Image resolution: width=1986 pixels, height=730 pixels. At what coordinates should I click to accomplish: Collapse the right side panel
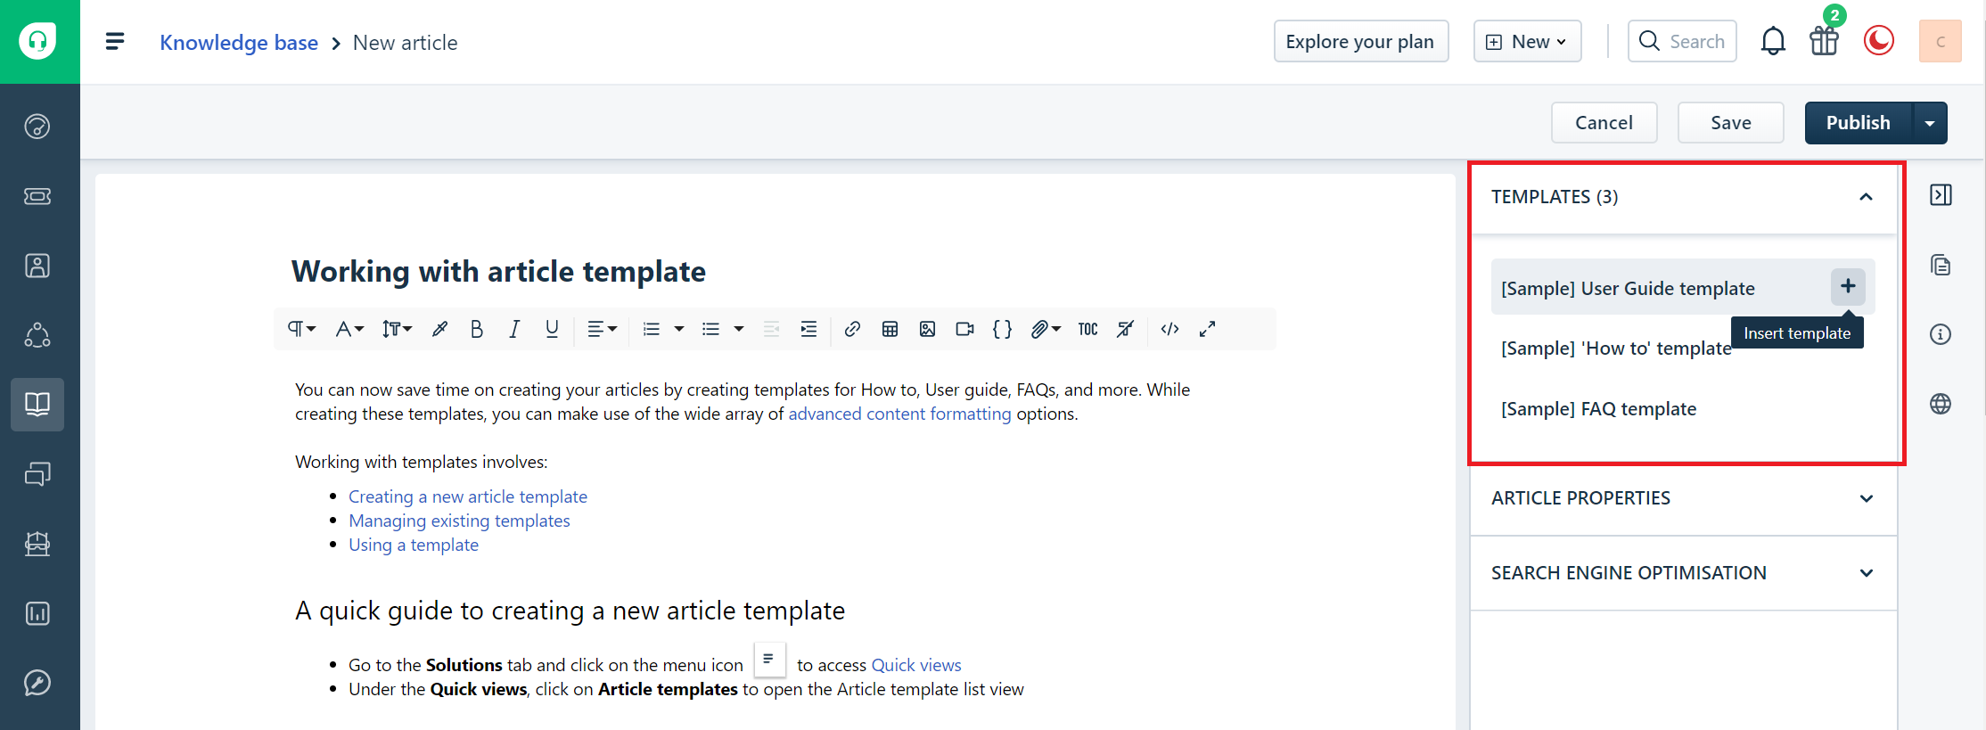1941,195
